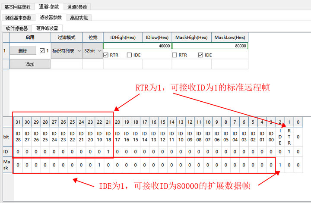Click the 添加 button to add filter
The image size is (311, 203).
(30, 64)
